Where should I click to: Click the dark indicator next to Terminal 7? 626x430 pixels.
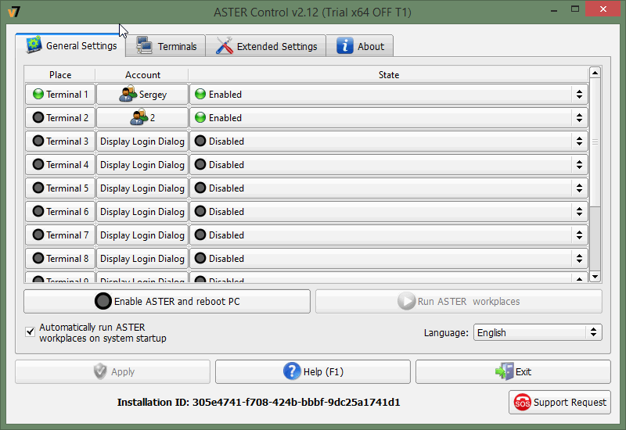point(38,235)
